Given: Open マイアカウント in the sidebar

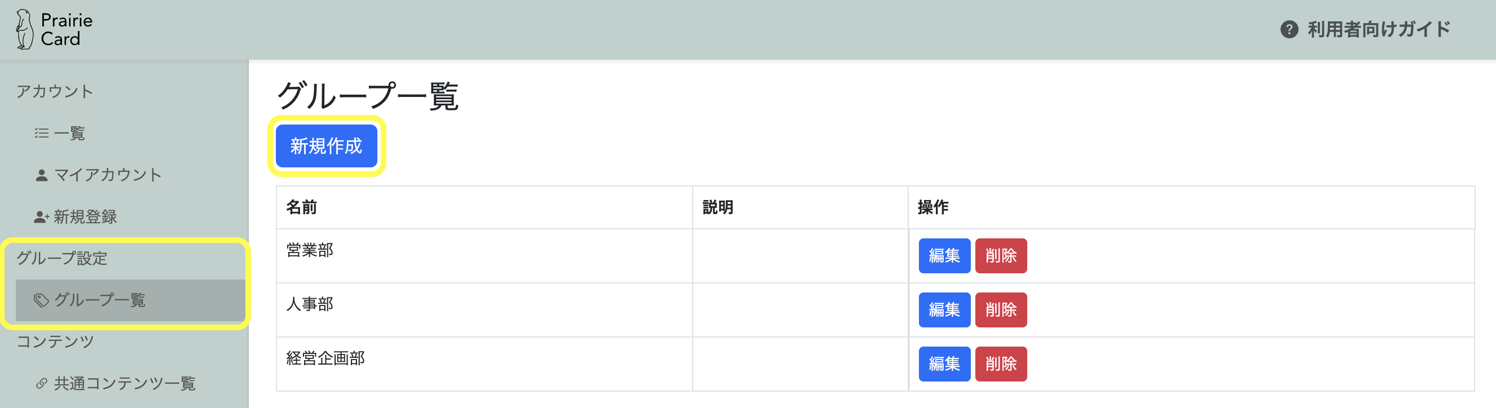Looking at the screenshot, I should (107, 175).
